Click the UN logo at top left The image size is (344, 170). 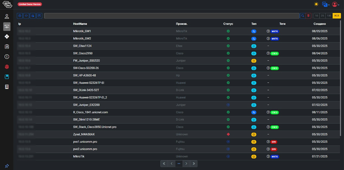7,4
